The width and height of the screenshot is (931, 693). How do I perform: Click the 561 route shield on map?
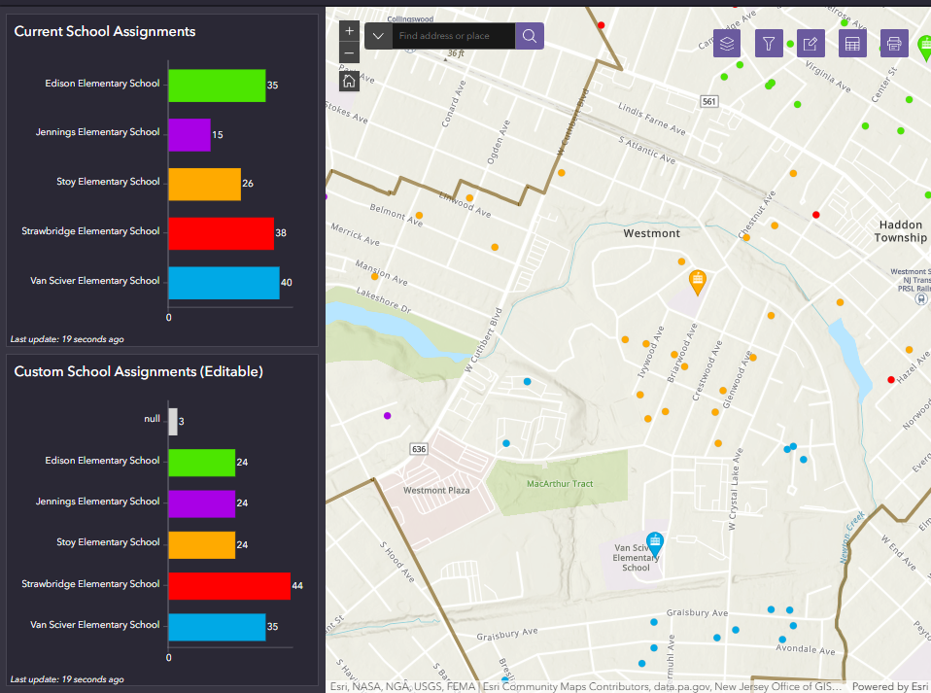pyautogui.click(x=708, y=101)
